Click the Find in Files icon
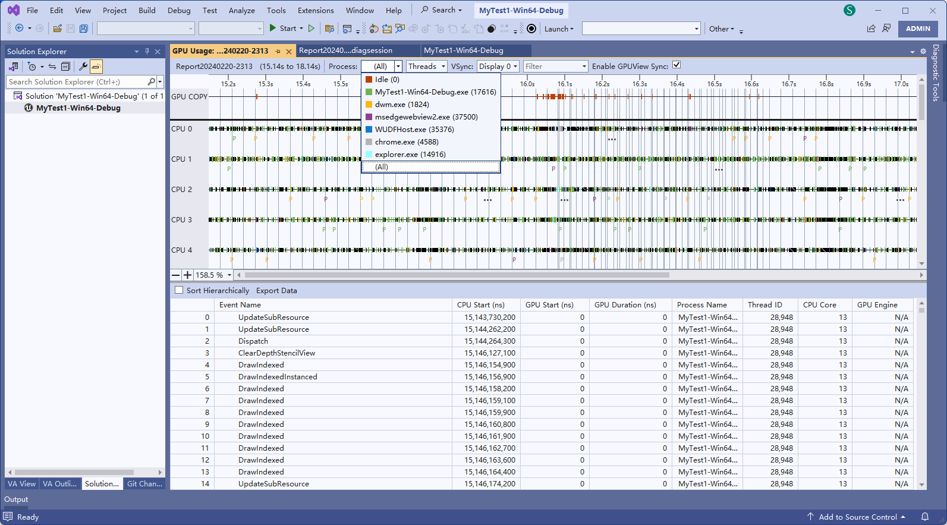 pos(329,29)
